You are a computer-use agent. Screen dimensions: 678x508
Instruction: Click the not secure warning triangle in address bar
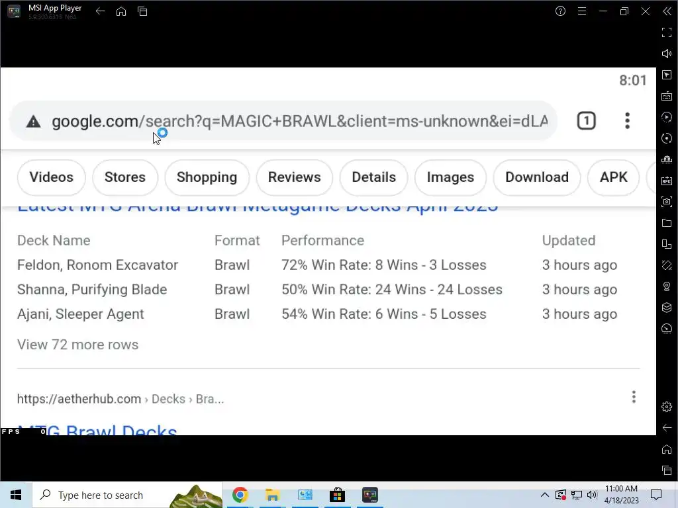[33, 122]
